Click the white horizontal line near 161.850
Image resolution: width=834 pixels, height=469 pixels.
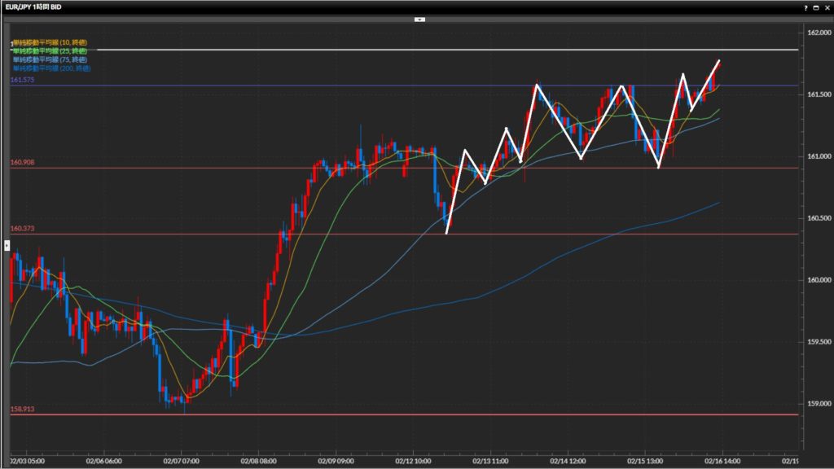tap(407, 50)
